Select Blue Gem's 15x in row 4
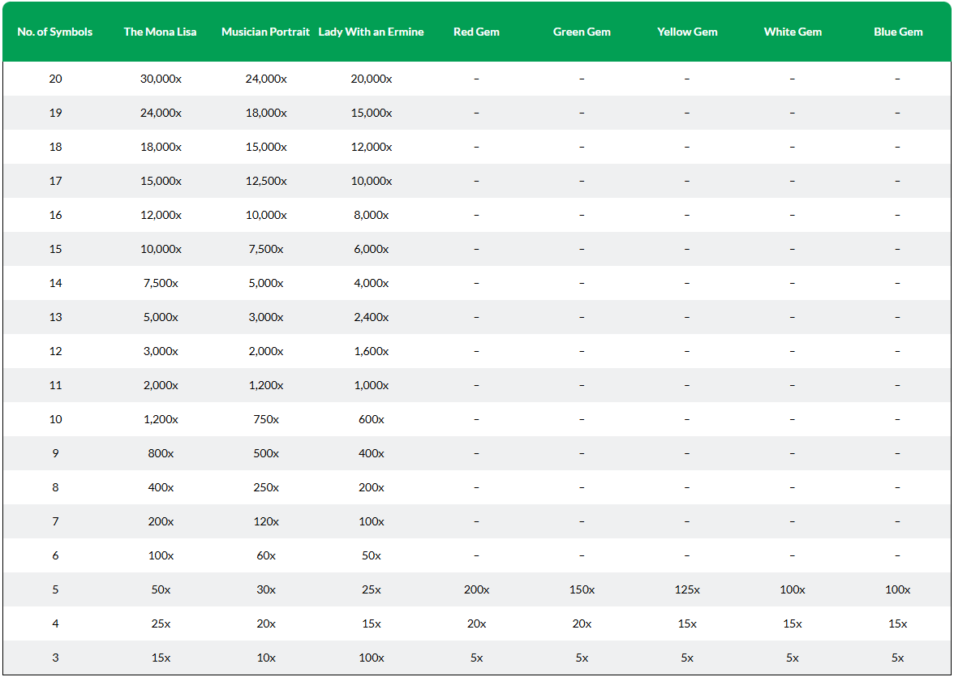The image size is (954, 677). point(898,624)
